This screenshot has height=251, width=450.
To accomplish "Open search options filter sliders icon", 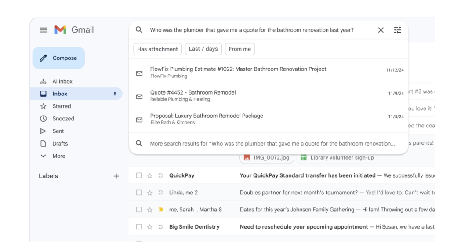I will [x=397, y=30].
